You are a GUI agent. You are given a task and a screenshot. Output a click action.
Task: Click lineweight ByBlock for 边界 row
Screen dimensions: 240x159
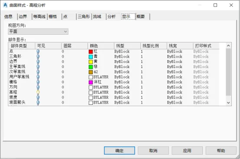[x=175, y=62]
